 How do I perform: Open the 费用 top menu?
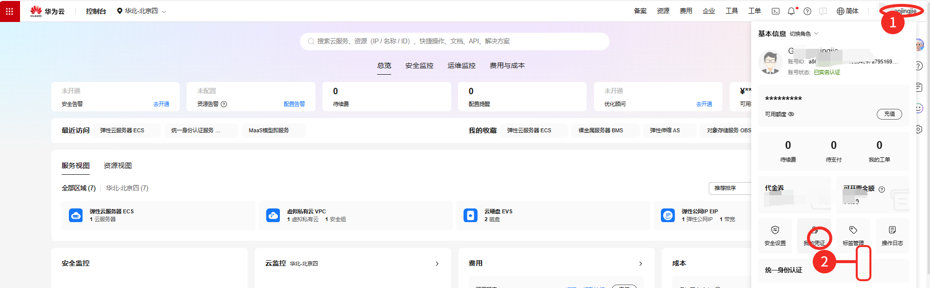[686, 11]
